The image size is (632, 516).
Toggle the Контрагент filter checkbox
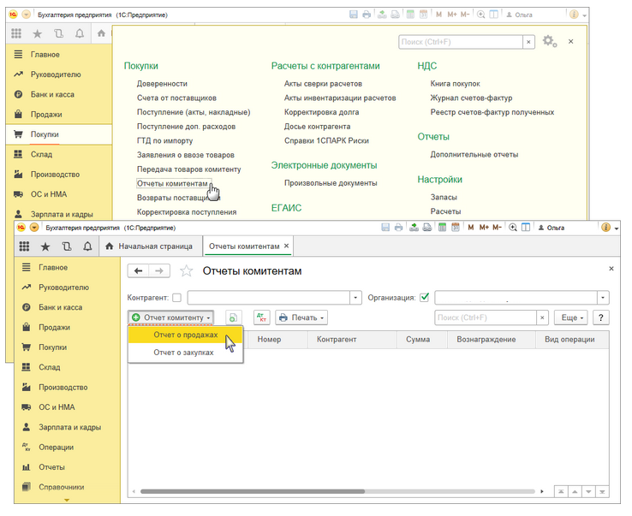point(176,298)
